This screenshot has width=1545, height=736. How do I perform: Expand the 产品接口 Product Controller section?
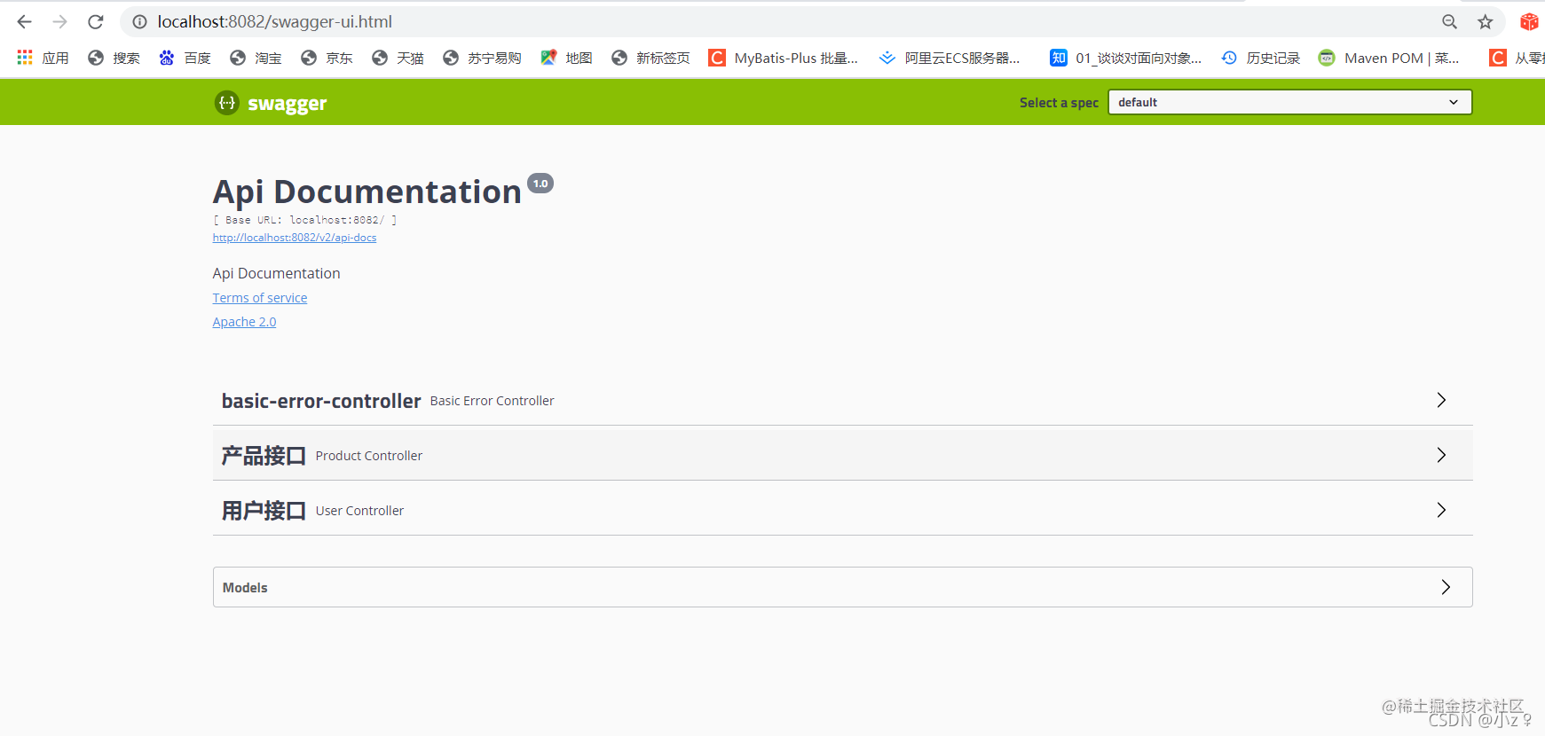[842, 455]
